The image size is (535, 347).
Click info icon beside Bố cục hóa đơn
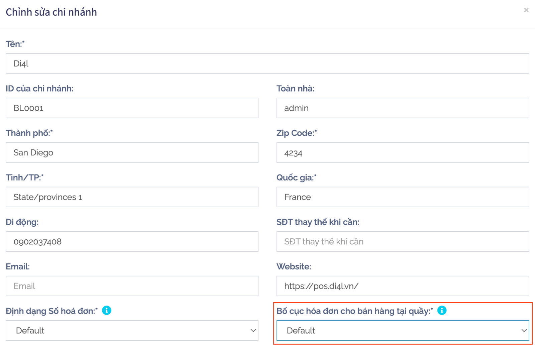point(442,311)
